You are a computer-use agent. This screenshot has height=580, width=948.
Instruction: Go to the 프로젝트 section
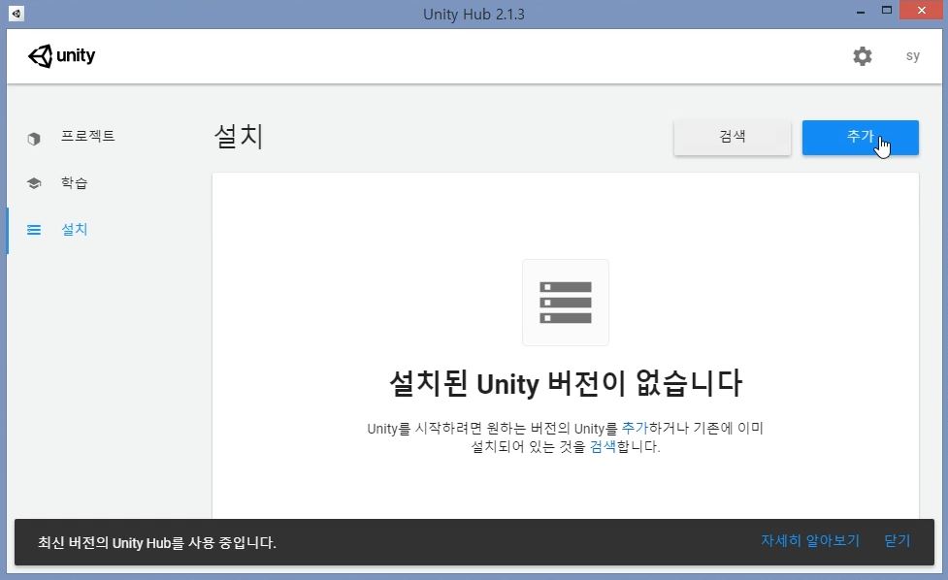87,136
